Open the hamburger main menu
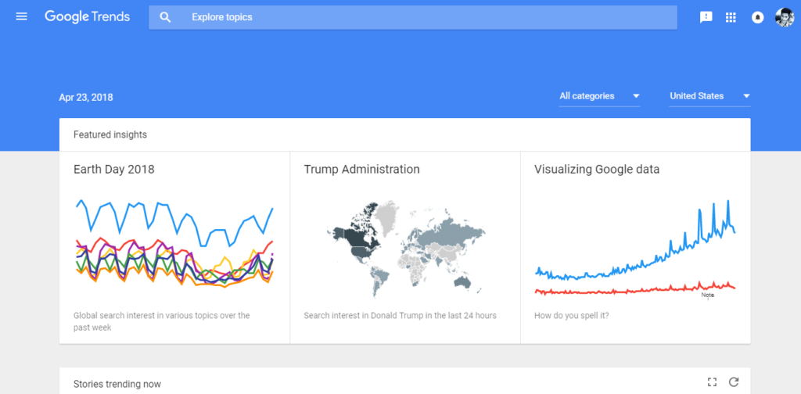This screenshot has height=394, width=801. pyautogui.click(x=21, y=17)
